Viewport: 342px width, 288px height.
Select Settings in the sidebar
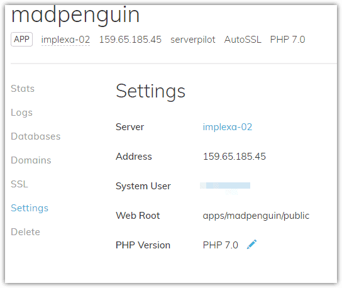[30, 208]
